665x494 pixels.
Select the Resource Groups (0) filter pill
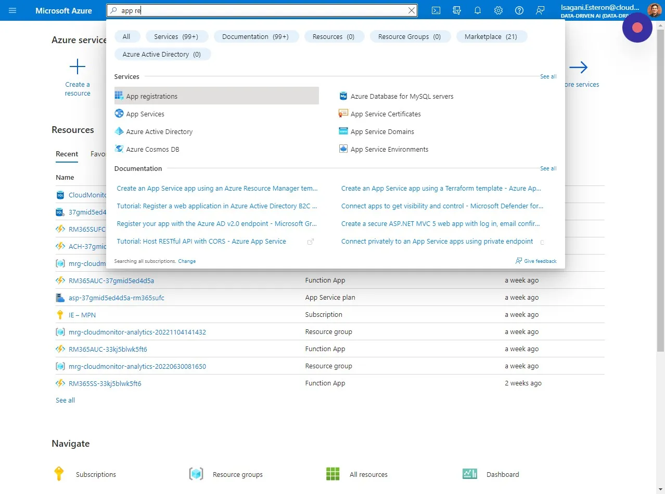coord(410,36)
